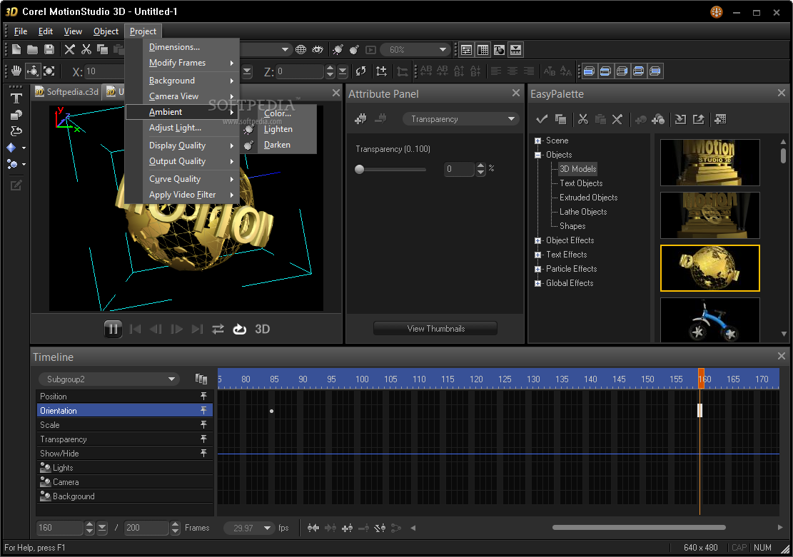Select 3D Models in tree
The width and height of the screenshot is (793, 557).
click(578, 169)
